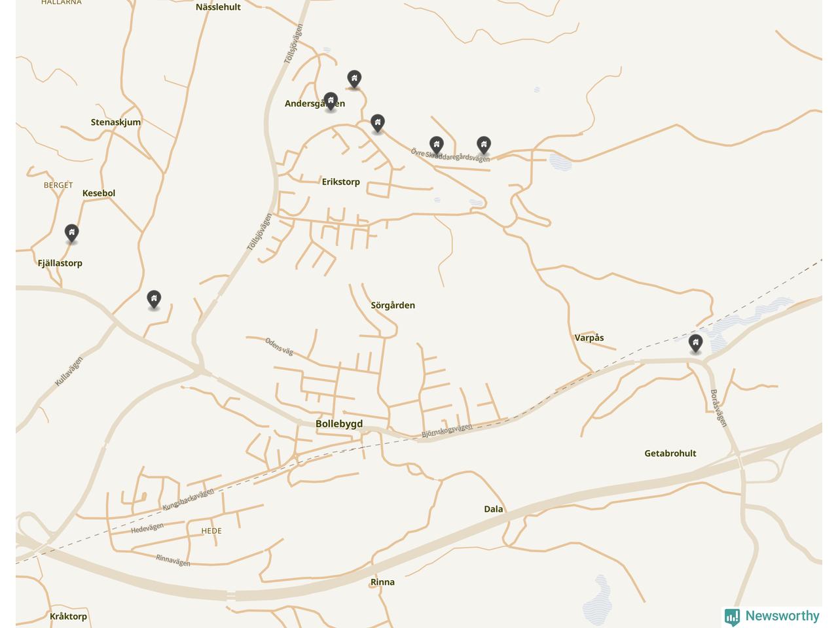The image size is (838, 628).
Task: Select the house marker just above Erikstorp
Action: [378, 123]
